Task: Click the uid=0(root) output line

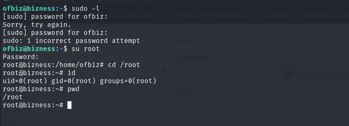Action: (x=80, y=81)
